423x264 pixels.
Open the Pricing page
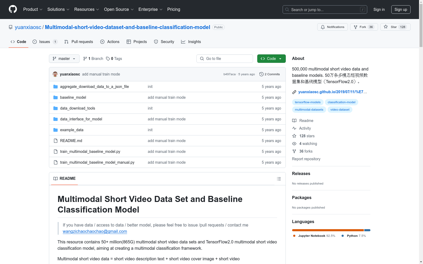click(x=174, y=9)
